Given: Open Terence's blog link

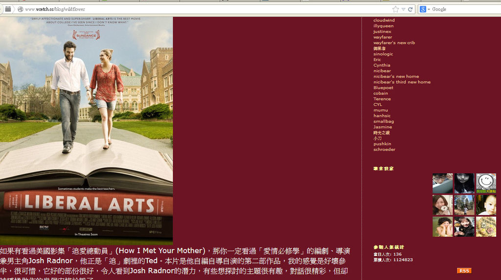Looking at the screenshot, I should click(382, 99).
